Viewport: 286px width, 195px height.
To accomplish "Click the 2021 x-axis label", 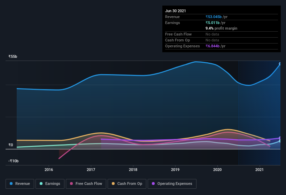I will 260,170.
